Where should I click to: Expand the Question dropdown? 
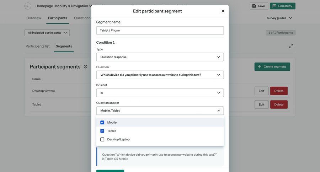160,75
